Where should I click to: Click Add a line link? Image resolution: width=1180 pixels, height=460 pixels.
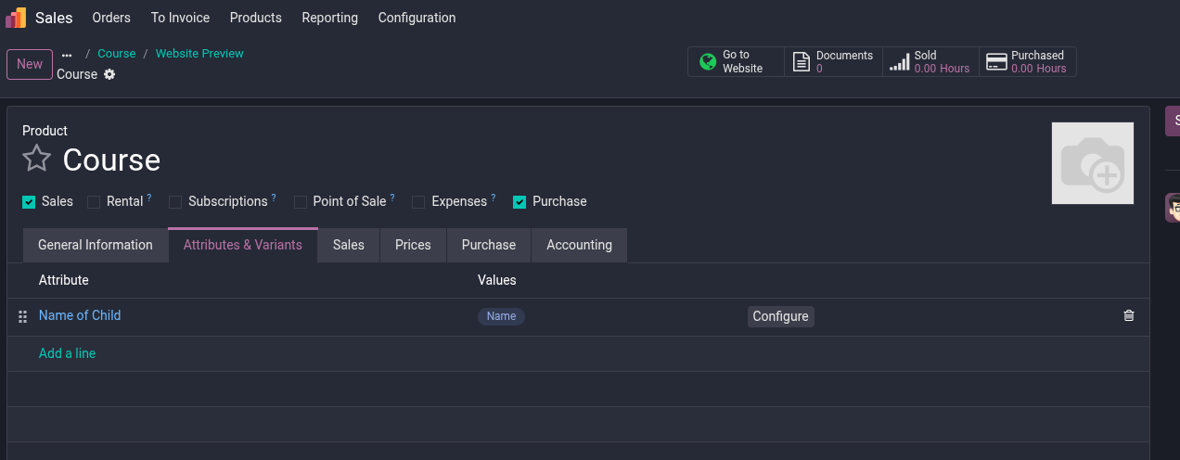tap(67, 353)
